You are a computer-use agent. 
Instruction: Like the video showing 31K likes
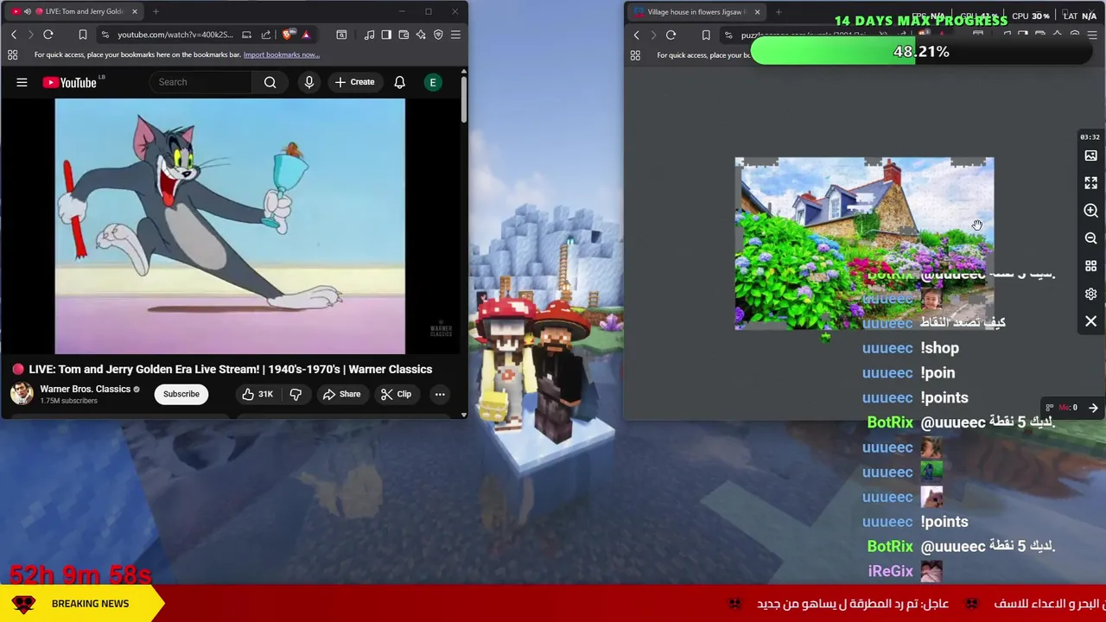[257, 394]
